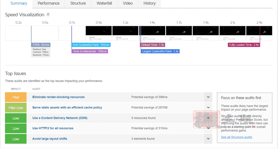The width and height of the screenshot is (278, 149).
Task: Click the Speed Visualization help question mark icon
Action: (x=48, y=15)
